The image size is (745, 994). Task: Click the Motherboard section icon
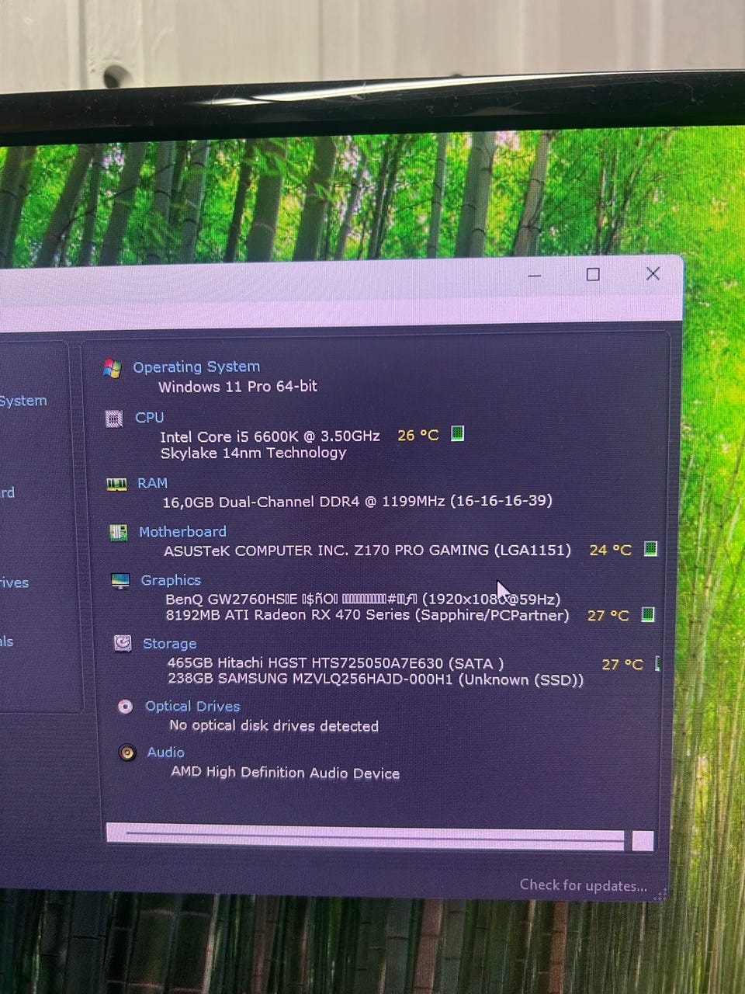point(118,533)
